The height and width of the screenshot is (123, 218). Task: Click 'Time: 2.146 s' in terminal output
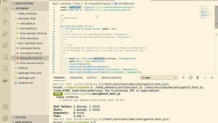[69, 116]
